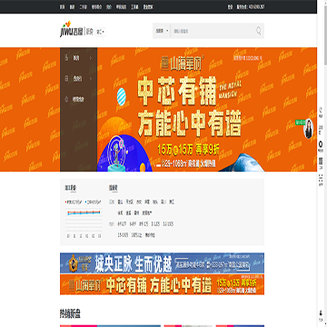Click the scan-frame icon in floating sidebar
The image size is (327, 327).
click(x=321, y=178)
